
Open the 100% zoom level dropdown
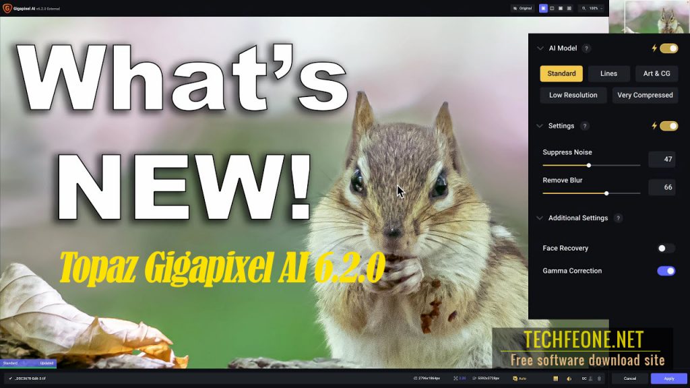pos(596,8)
